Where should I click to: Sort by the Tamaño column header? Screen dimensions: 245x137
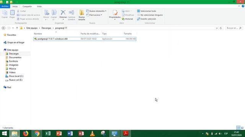click(127, 33)
